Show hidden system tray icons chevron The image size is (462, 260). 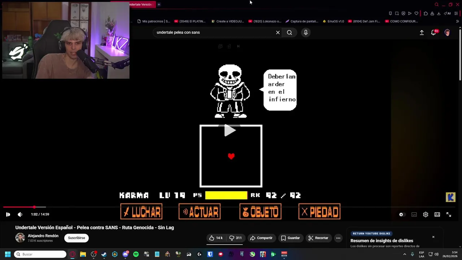404,254
